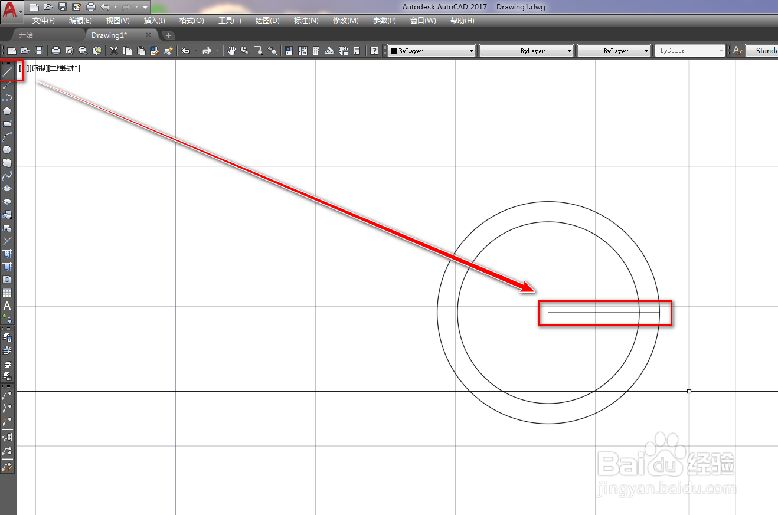Open the QuickCalc calculator icon
The image size is (778, 515).
[x=357, y=51]
